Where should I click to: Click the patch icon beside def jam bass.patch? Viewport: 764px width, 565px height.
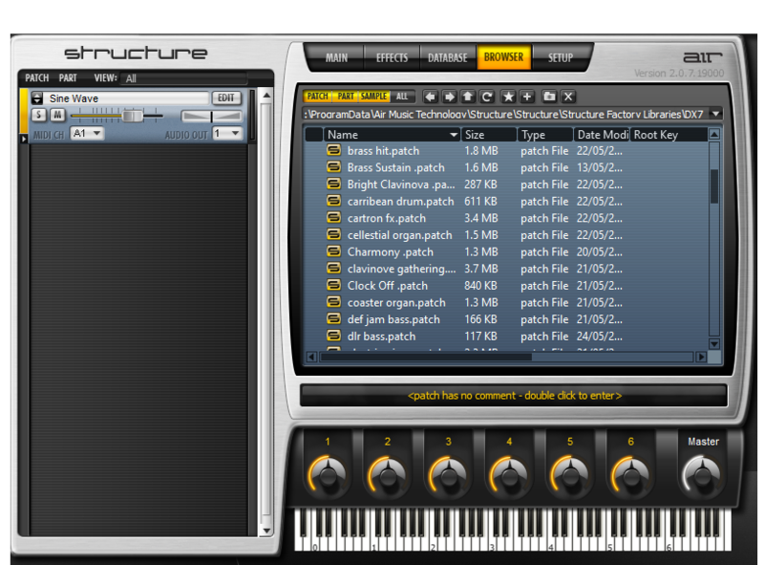tap(333, 319)
